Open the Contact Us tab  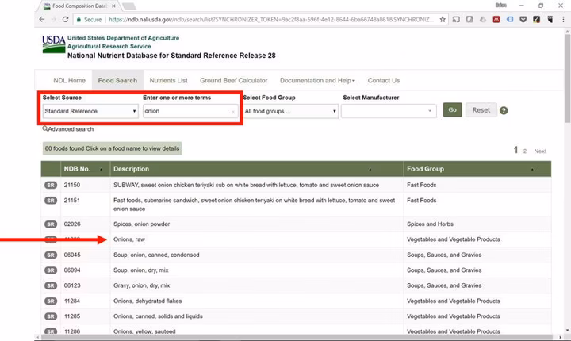tap(384, 81)
